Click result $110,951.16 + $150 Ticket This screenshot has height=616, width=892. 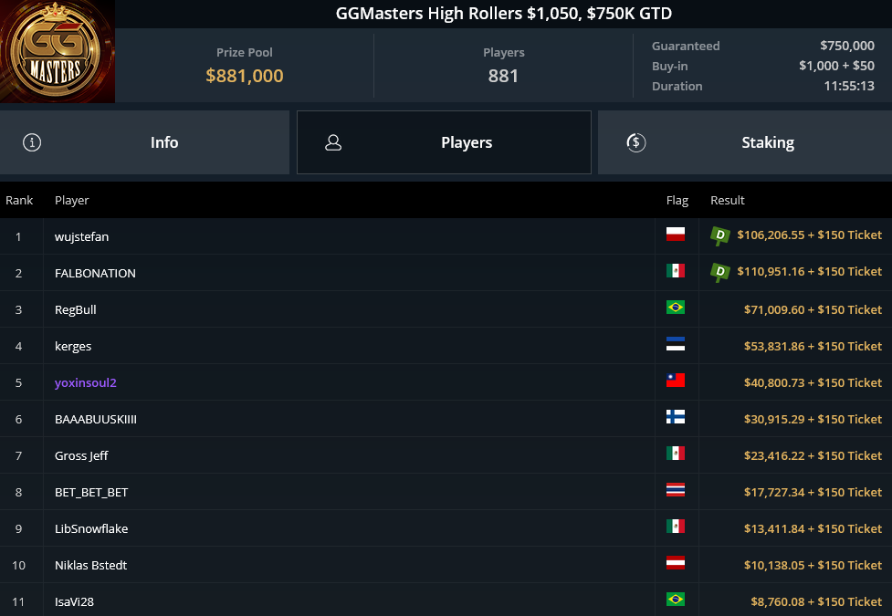pos(809,271)
